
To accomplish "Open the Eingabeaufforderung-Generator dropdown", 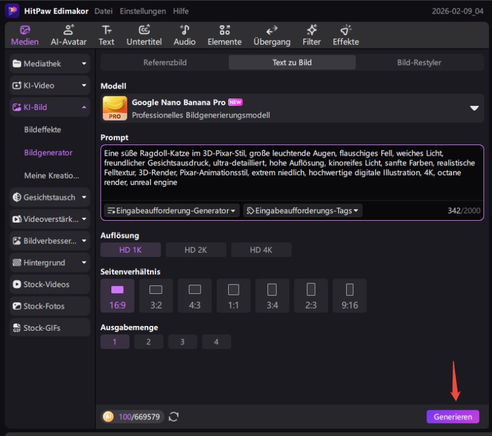I will pos(172,211).
